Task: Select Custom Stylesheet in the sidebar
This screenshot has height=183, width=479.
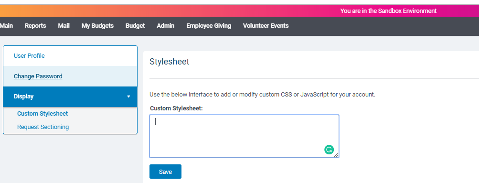Action: tap(43, 114)
